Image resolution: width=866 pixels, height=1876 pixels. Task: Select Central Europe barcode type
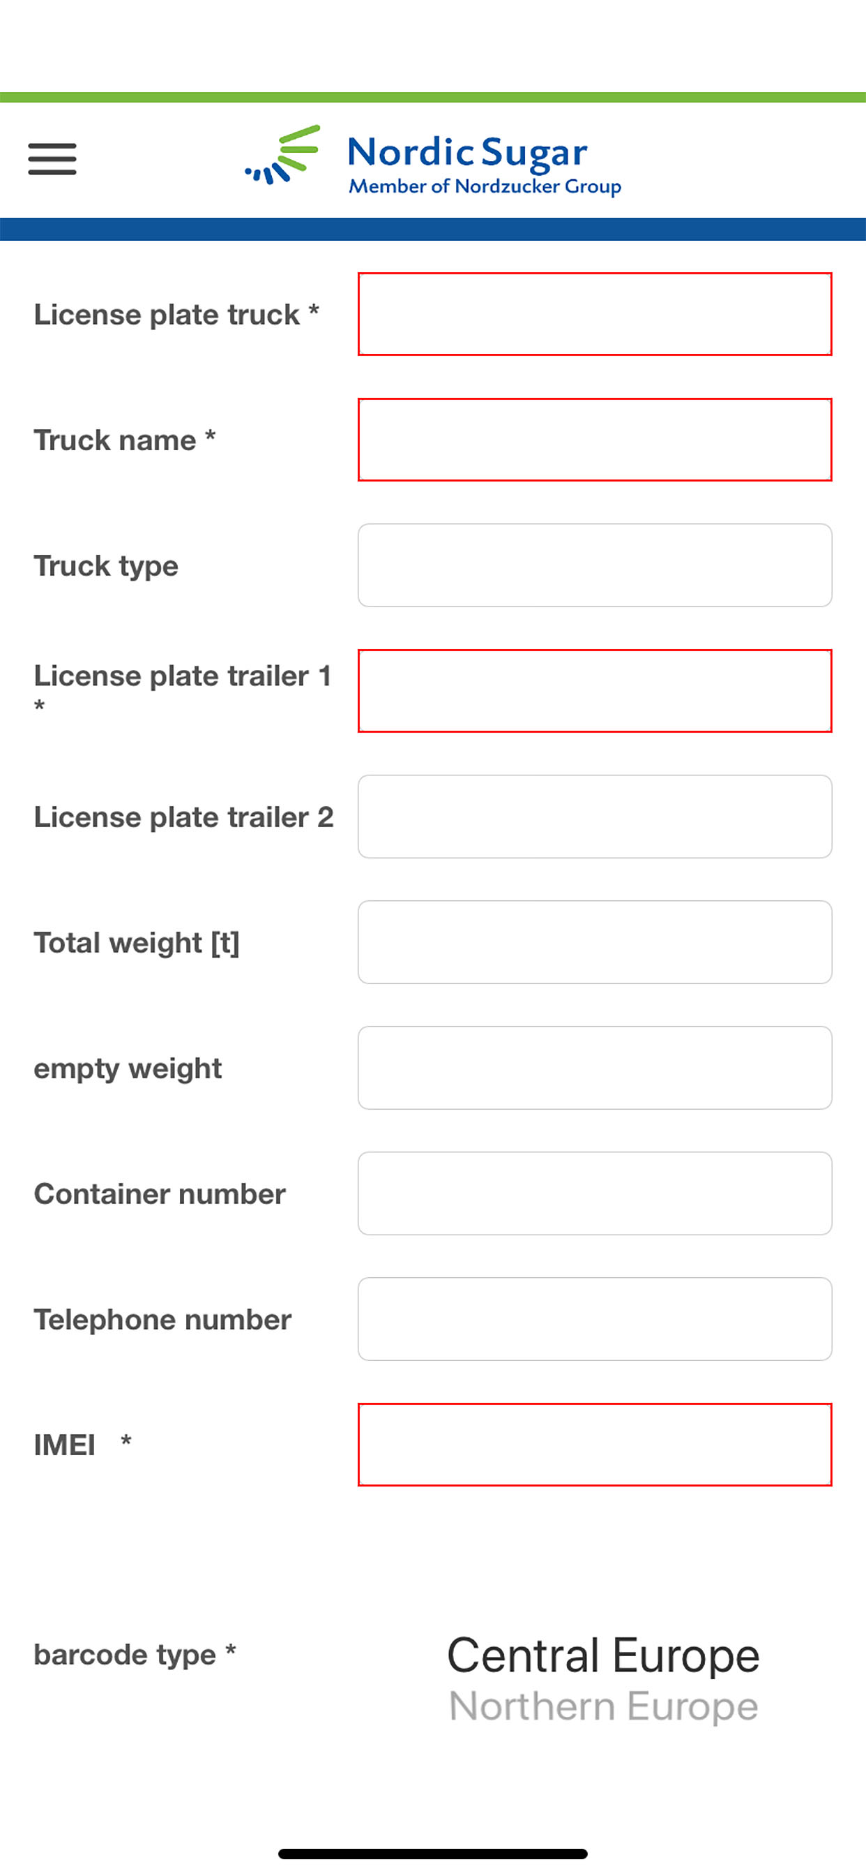point(603,1654)
